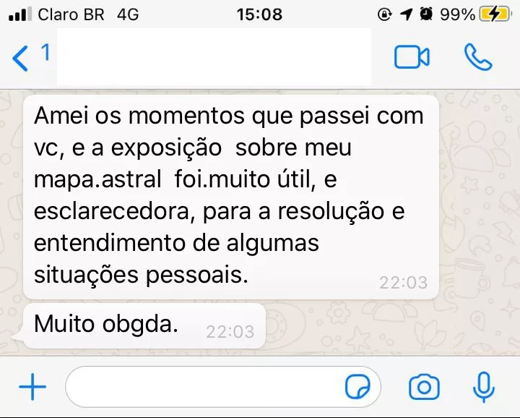Tap the battery charging icon in status bar
520x418 pixels.
point(495,14)
